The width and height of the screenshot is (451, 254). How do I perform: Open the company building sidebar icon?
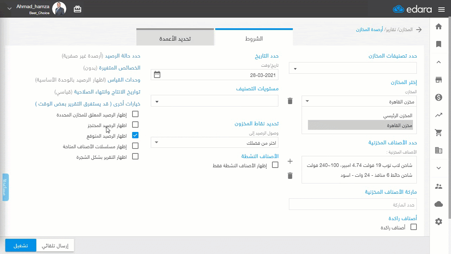click(x=439, y=150)
